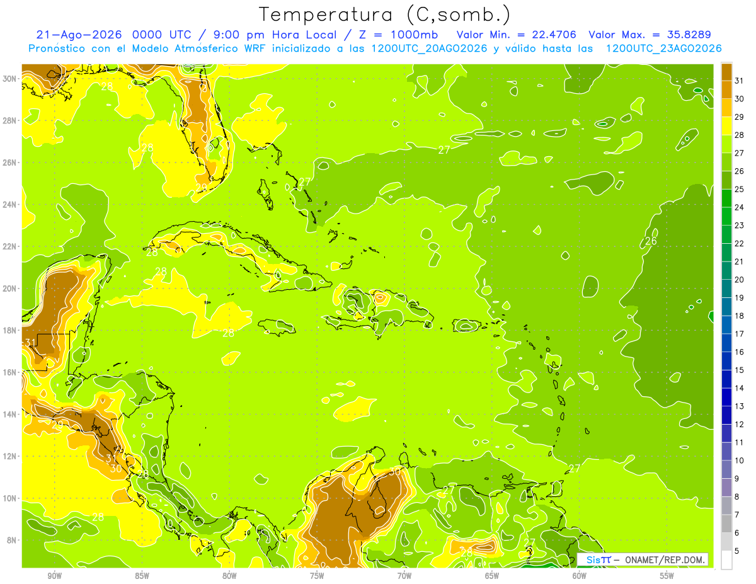
Task: Click the 80W longitude axis label
Action: click(x=229, y=576)
